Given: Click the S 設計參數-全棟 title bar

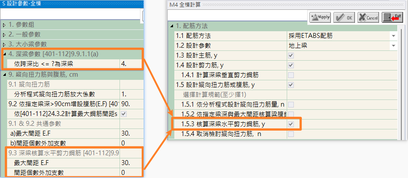Looking at the screenshot, I should point(72,4).
